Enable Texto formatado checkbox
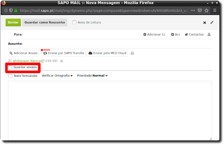The width and height of the screenshot is (224, 145). coord(10,76)
